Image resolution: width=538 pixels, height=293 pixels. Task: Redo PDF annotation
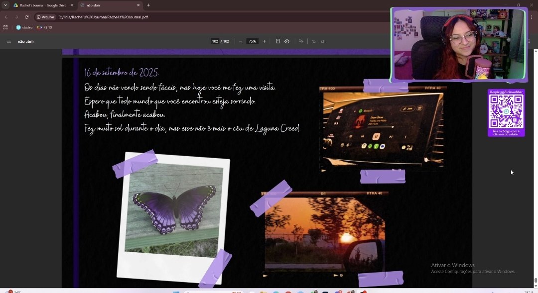pos(322,41)
